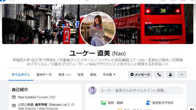Select the 動画 tab
The image size is (196, 110).
93,75
